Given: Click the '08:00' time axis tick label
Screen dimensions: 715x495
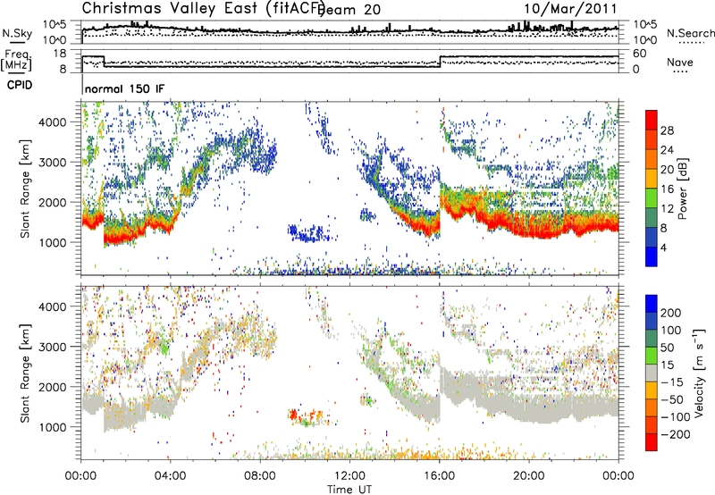Looking at the screenshot, I should [259, 475].
